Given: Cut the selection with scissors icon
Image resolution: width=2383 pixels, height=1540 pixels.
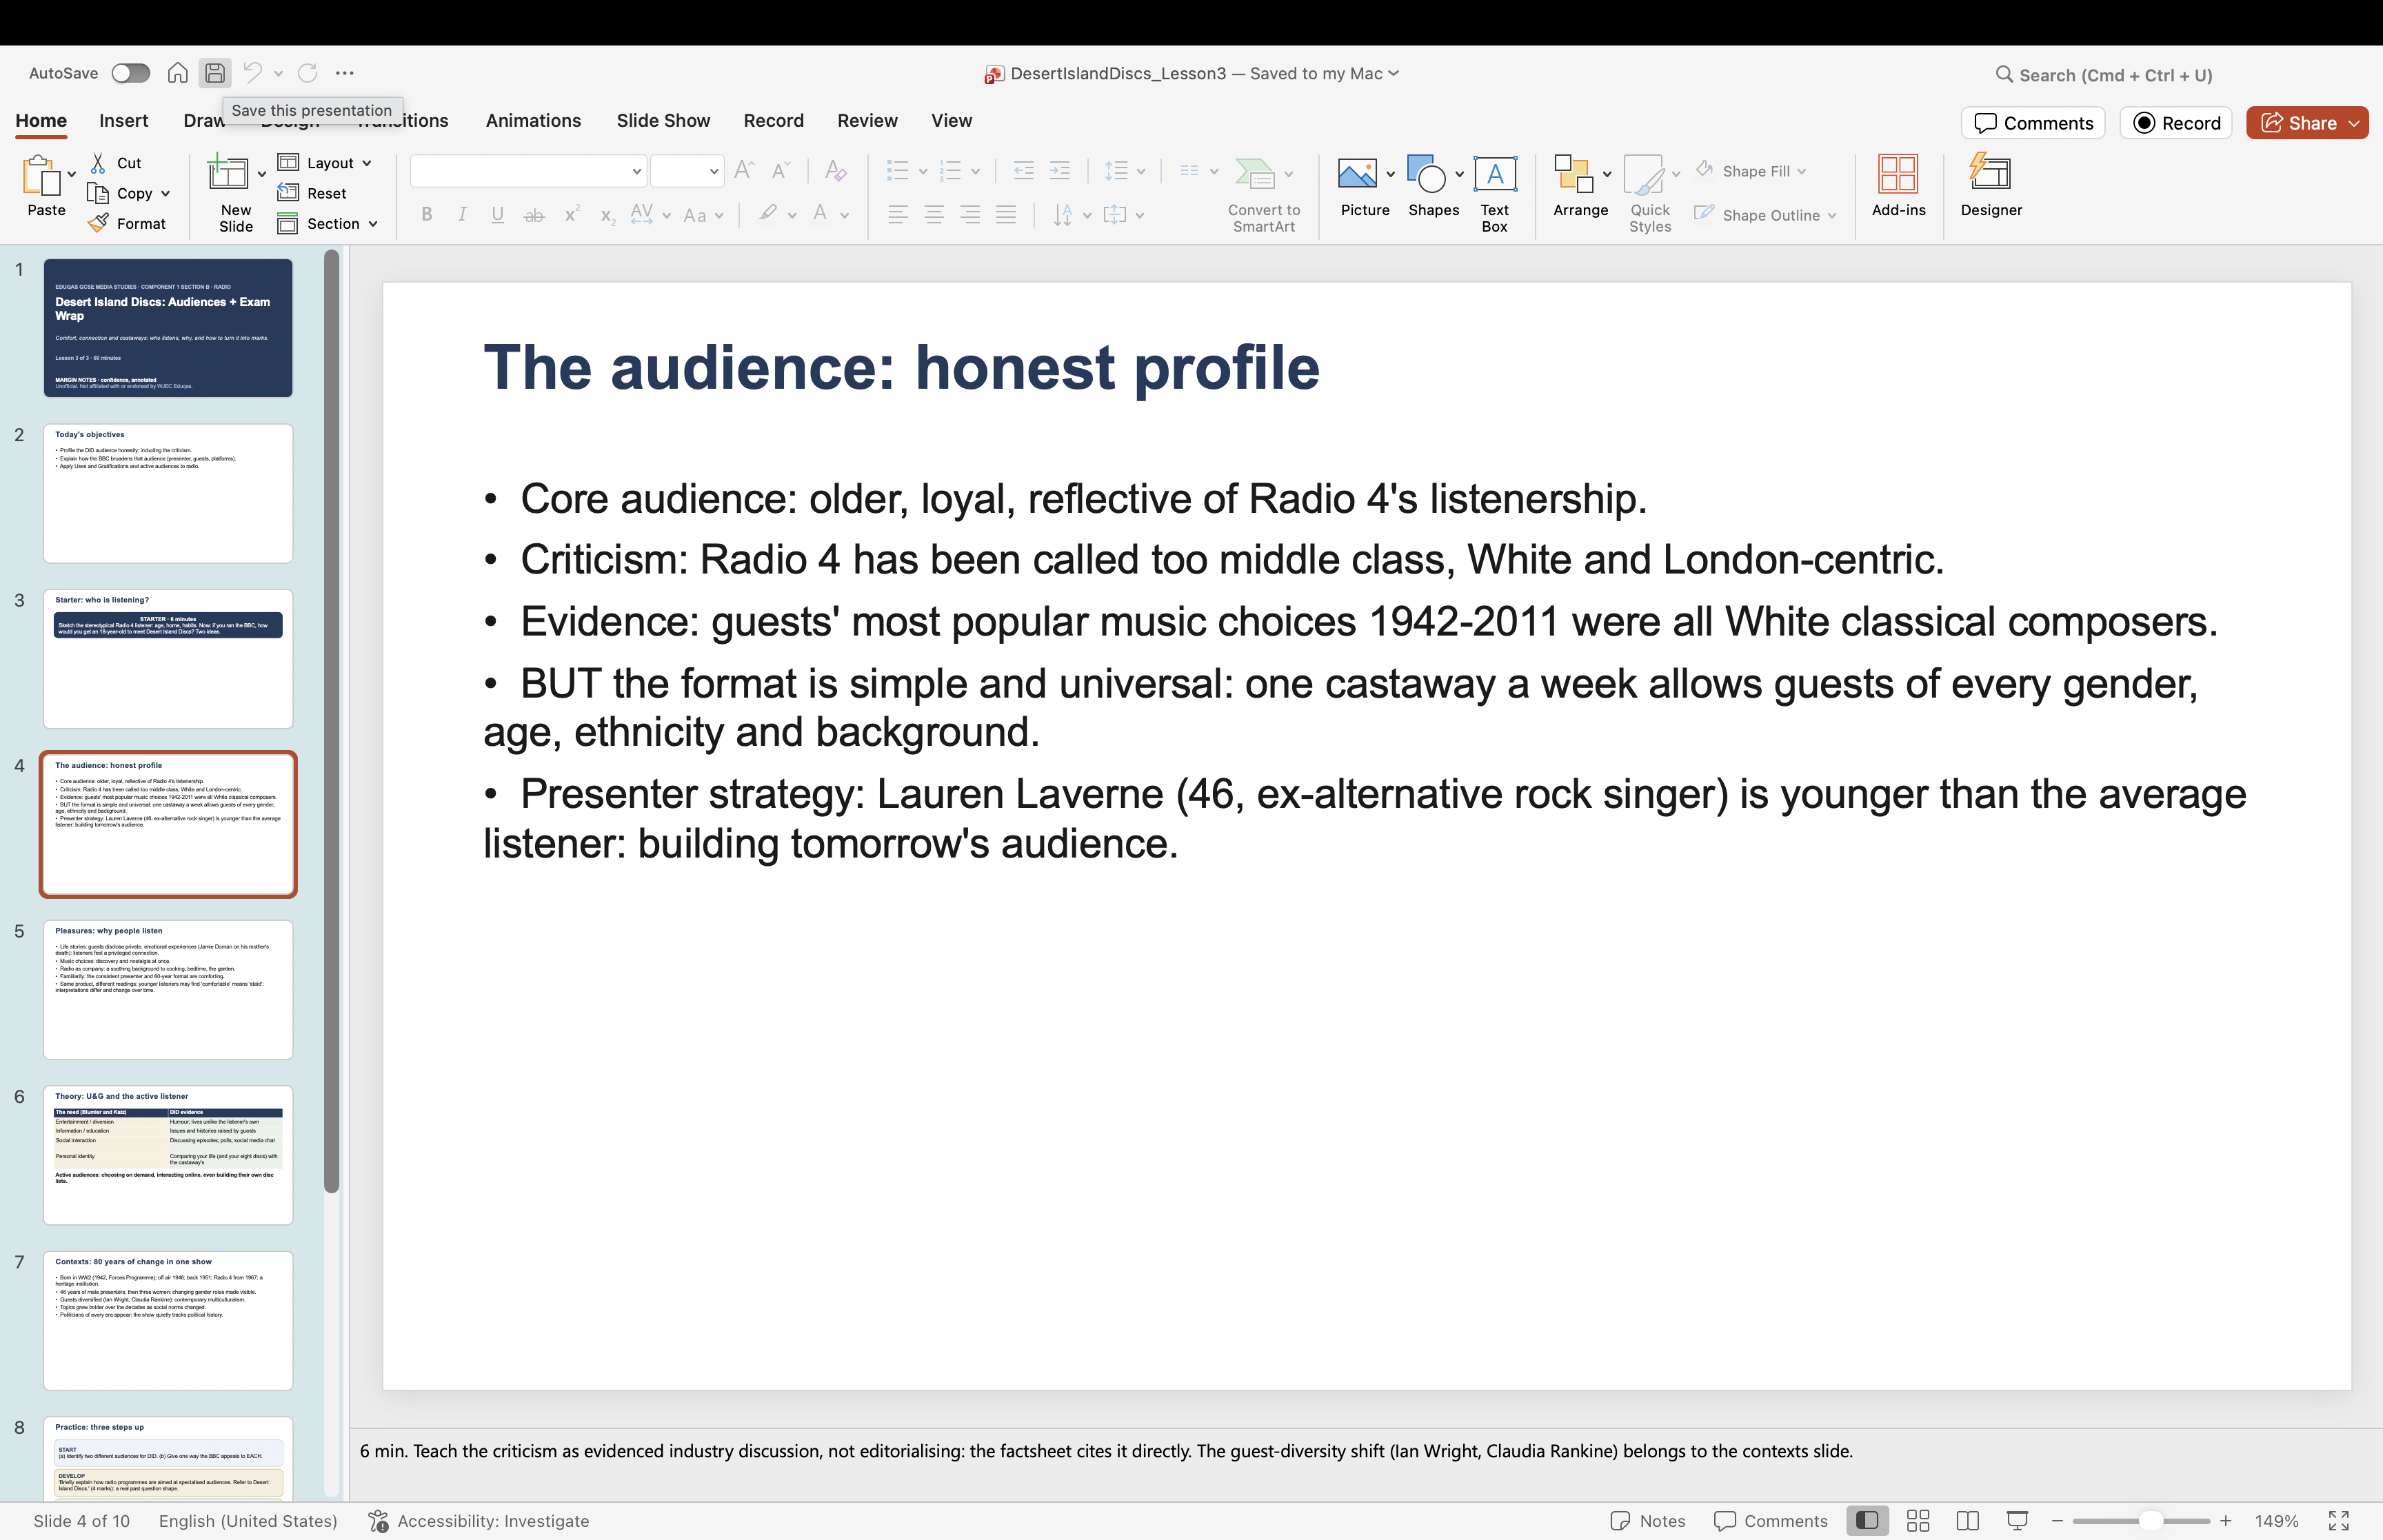Looking at the screenshot, I should pyautogui.click(x=116, y=163).
